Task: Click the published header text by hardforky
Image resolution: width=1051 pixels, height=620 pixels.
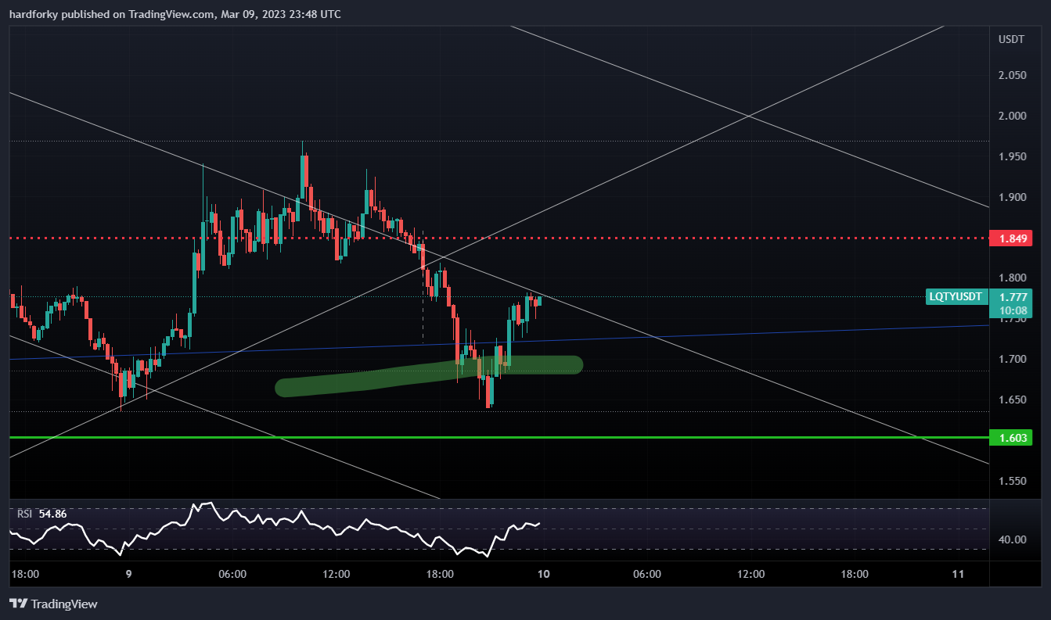Action: (x=175, y=14)
